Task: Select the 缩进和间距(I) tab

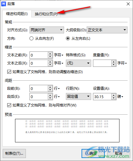Action: (x=17, y=14)
